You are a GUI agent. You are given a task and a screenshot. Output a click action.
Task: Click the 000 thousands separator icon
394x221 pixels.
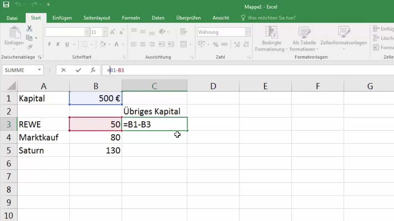[x=224, y=45]
